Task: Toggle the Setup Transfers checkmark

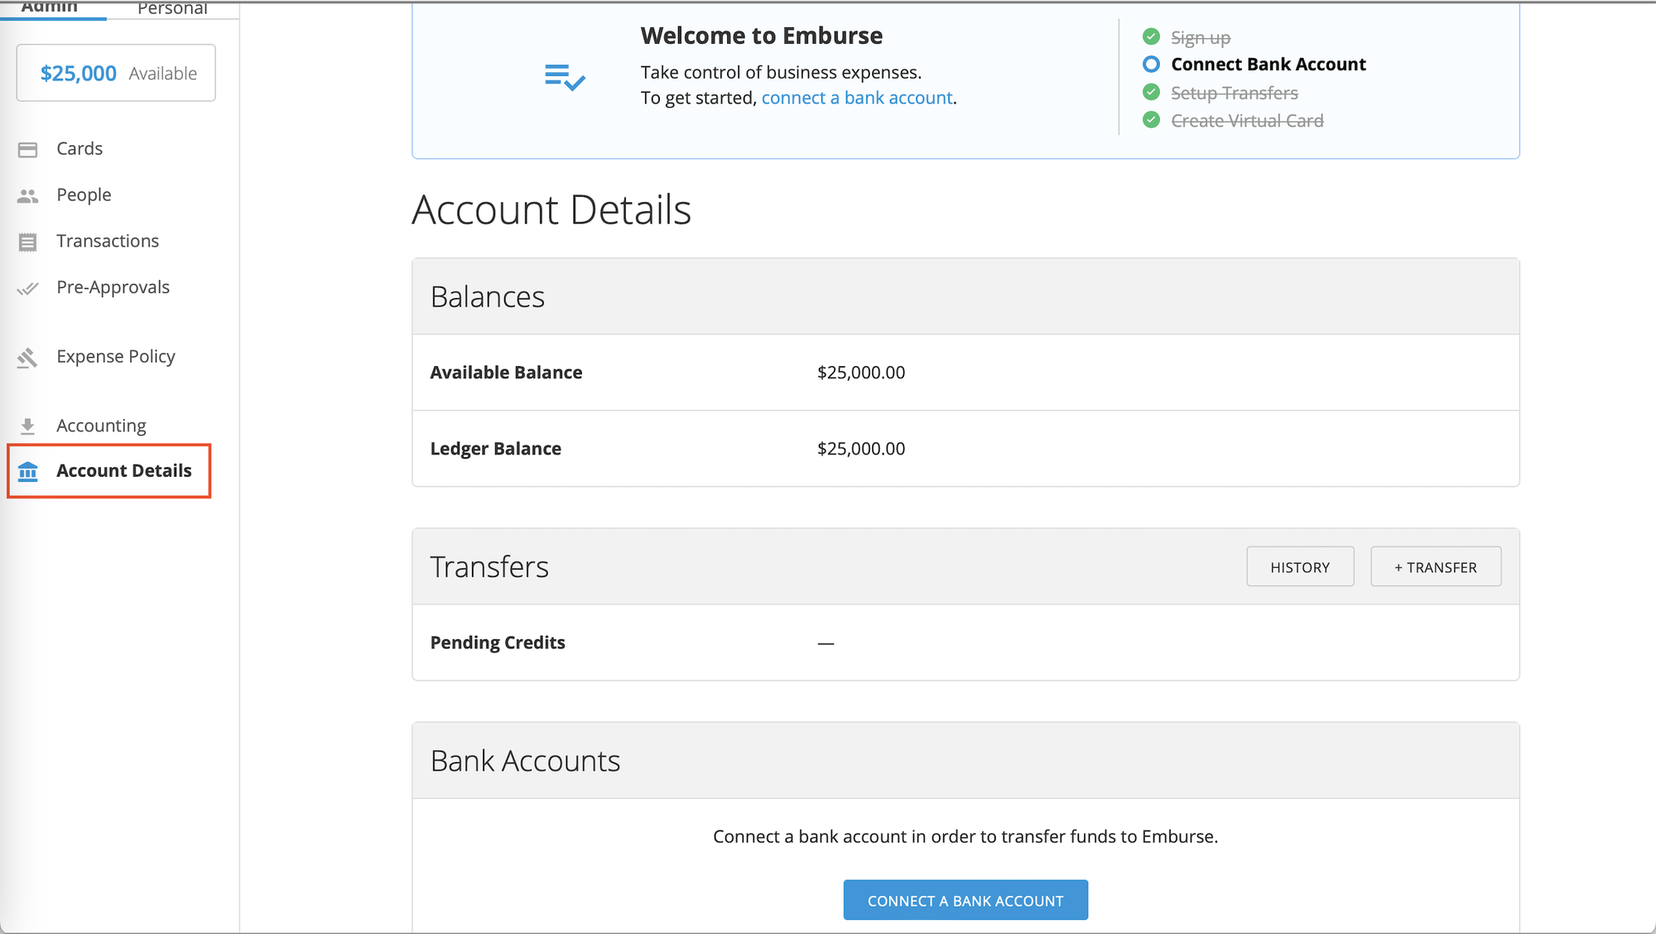Action: pos(1151,92)
